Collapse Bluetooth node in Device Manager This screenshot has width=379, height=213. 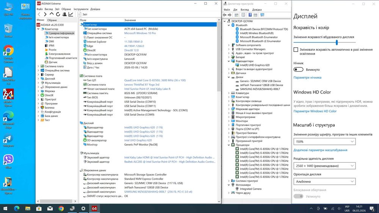229,25
